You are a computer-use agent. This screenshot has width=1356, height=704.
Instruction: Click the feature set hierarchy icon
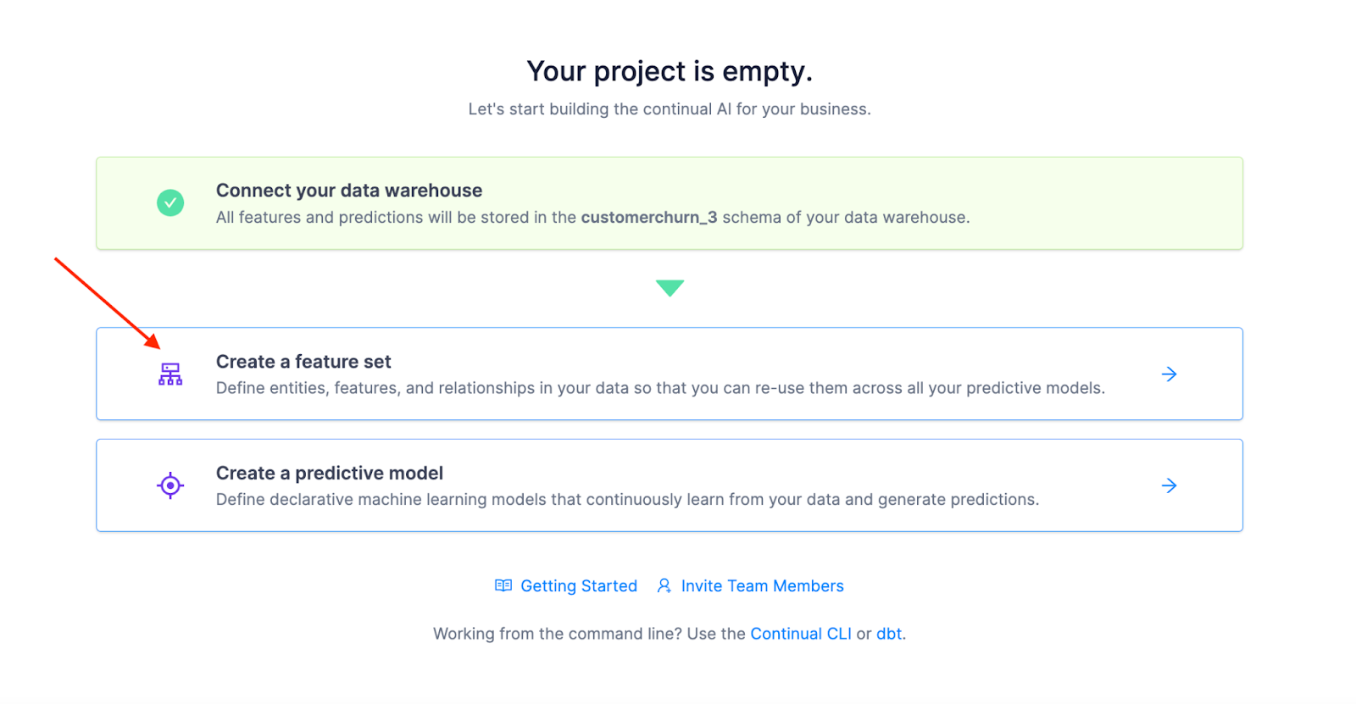tap(170, 374)
